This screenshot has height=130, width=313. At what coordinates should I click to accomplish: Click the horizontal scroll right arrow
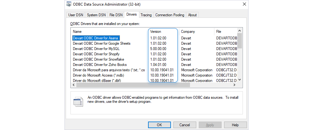tap(234, 85)
